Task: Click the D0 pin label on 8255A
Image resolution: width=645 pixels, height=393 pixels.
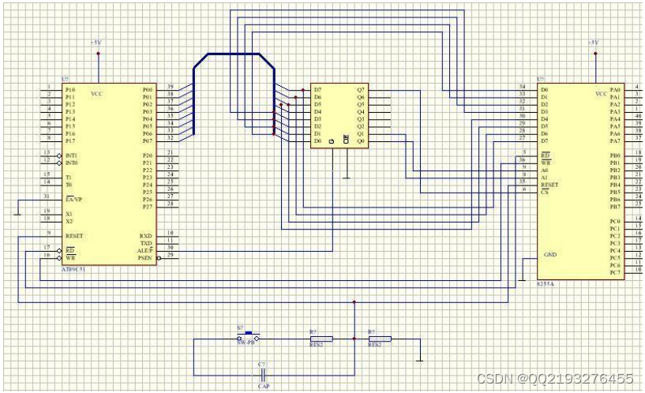Action: tap(544, 90)
